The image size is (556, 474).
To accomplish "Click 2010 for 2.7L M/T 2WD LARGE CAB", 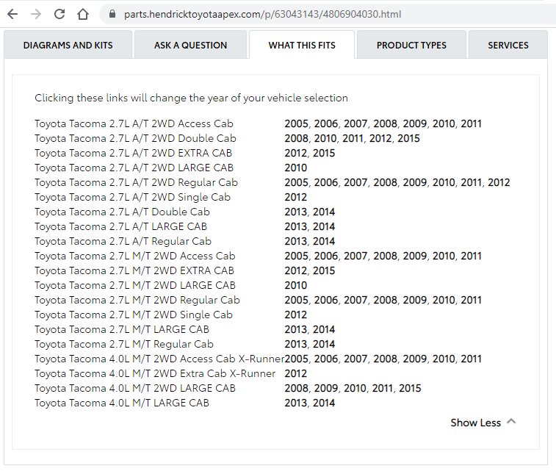I will tap(296, 286).
